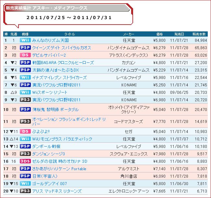Screen dimensions: 211x198
Task: Click the maker name カプコン
Action: coord(129,63)
